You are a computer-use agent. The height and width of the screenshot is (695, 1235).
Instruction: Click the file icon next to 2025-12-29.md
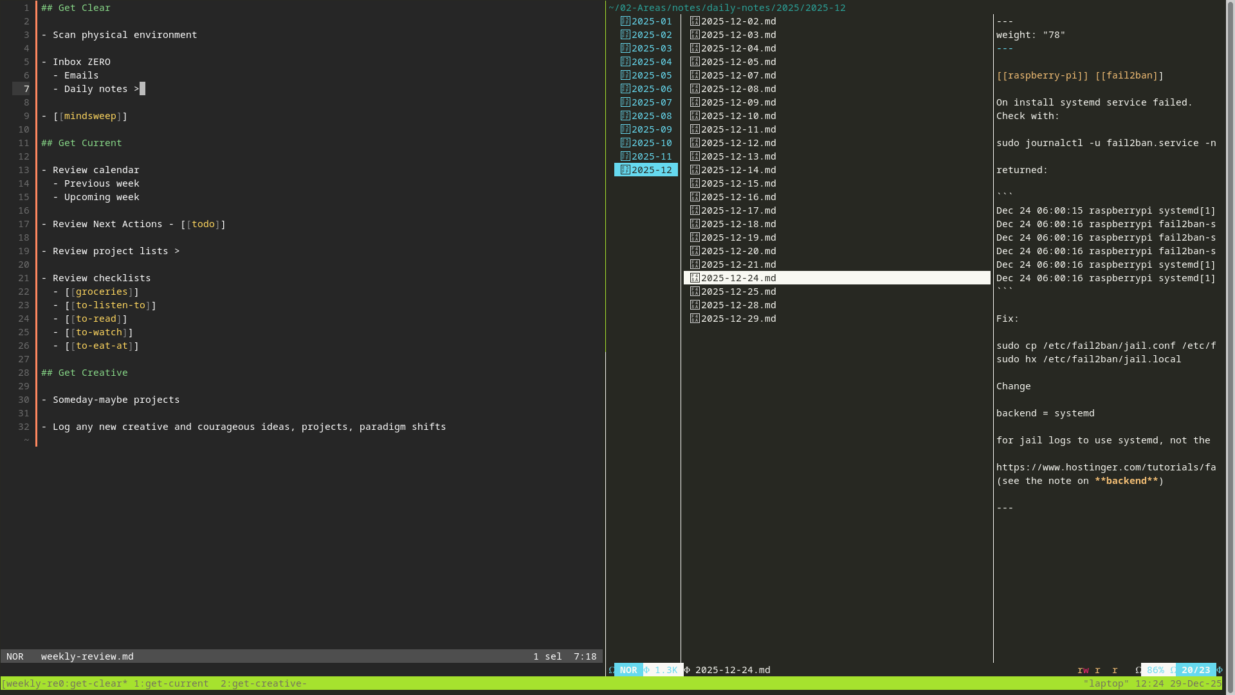pyautogui.click(x=694, y=319)
